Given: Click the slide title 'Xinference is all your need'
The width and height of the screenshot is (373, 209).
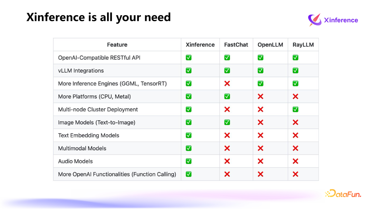Looking at the screenshot, I should [x=98, y=17].
